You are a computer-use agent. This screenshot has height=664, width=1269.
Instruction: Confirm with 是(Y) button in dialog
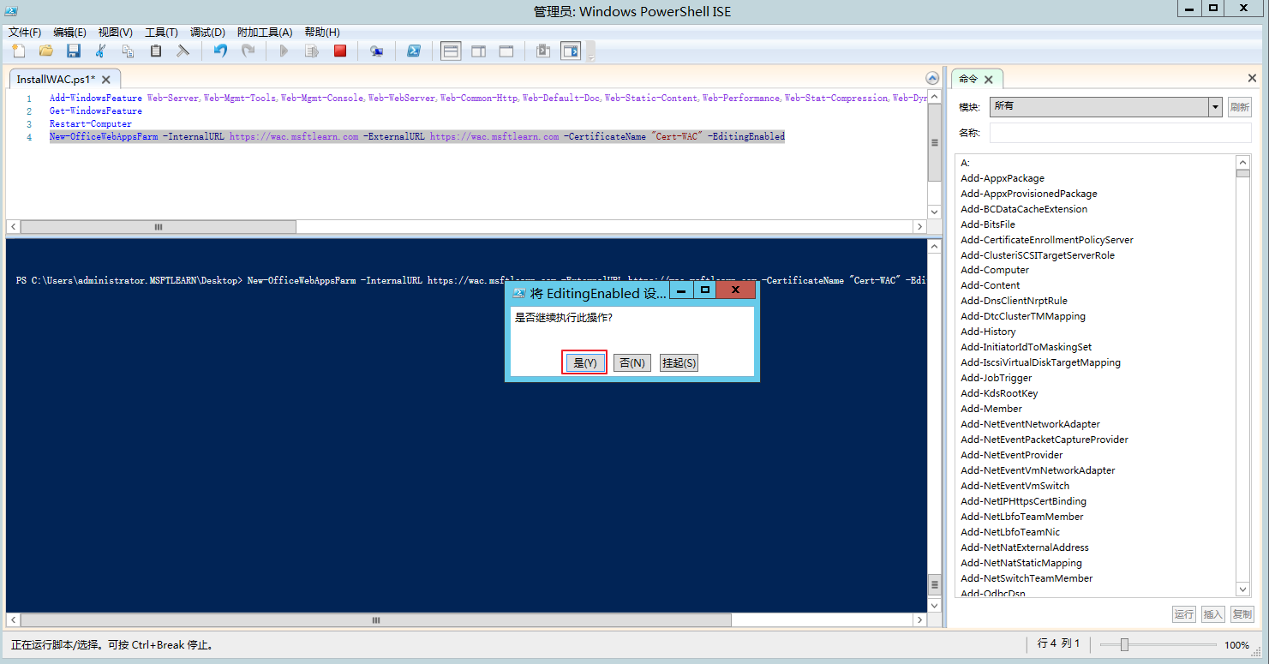click(584, 363)
